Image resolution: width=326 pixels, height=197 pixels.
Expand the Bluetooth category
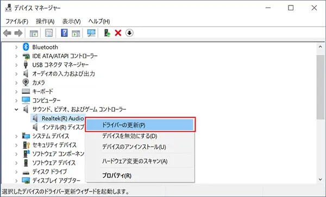tap(16, 47)
